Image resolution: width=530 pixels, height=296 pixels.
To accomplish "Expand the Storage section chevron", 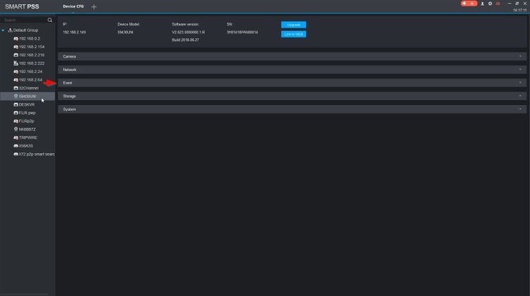I will (520, 96).
